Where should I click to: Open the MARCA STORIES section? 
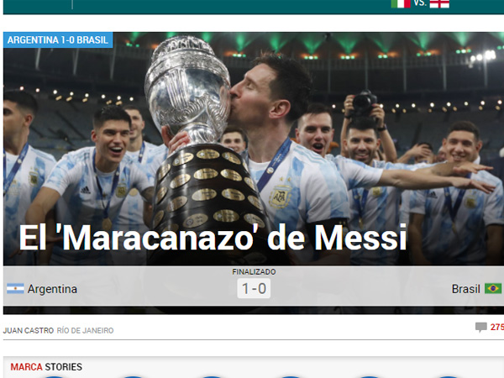click(x=46, y=367)
